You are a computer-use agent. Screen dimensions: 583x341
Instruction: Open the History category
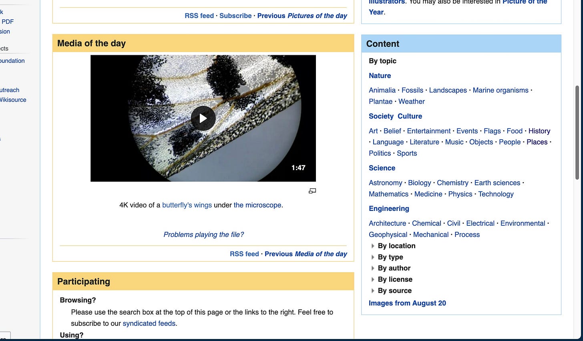[x=539, y=131]
